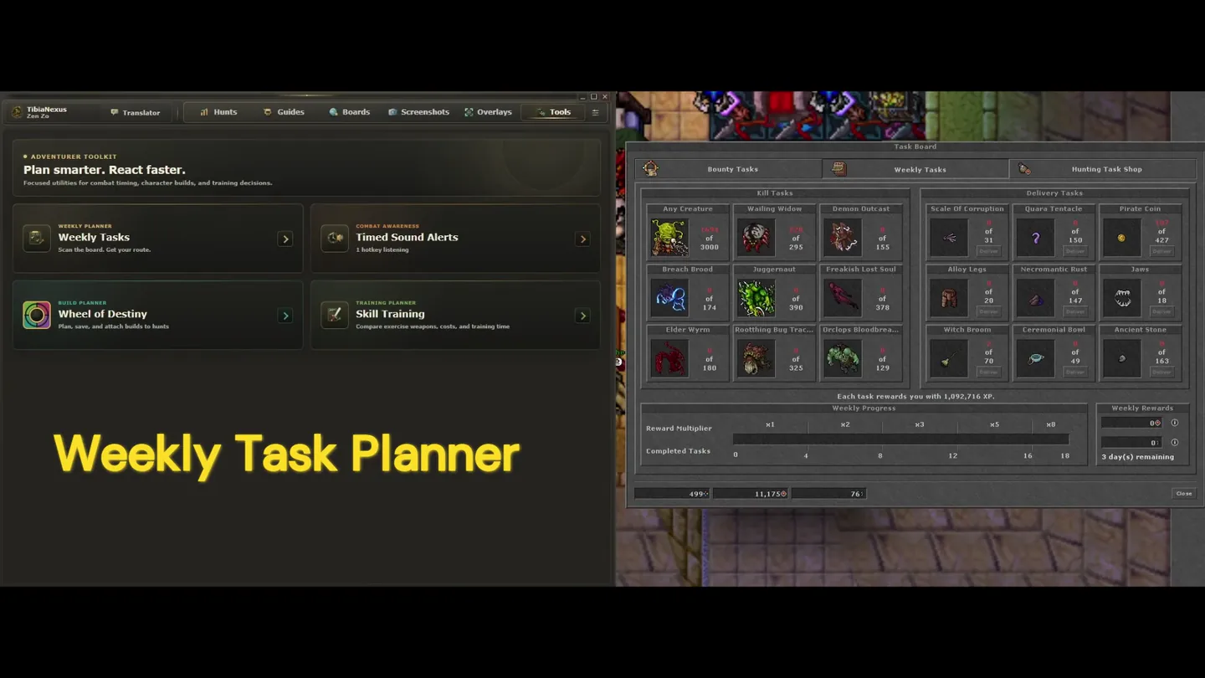The height and width of the screenshot is (678, 1205).
Task: Select the Wailing Widow creature image
Action: 756,238
